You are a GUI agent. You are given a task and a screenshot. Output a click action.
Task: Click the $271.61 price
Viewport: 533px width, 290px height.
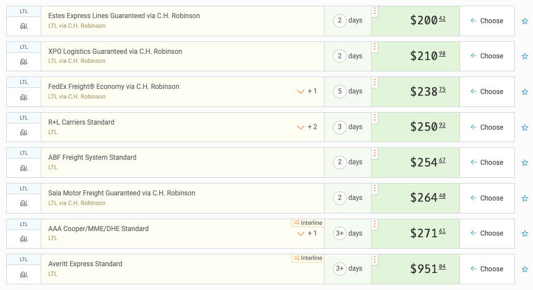click(428, 233)
